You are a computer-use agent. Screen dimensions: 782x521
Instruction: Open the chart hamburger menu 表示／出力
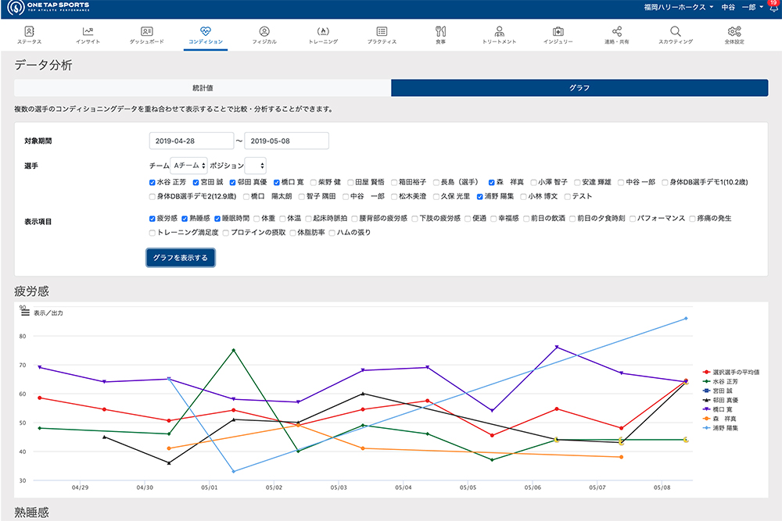pyautogui.click(x=24, y=312)
